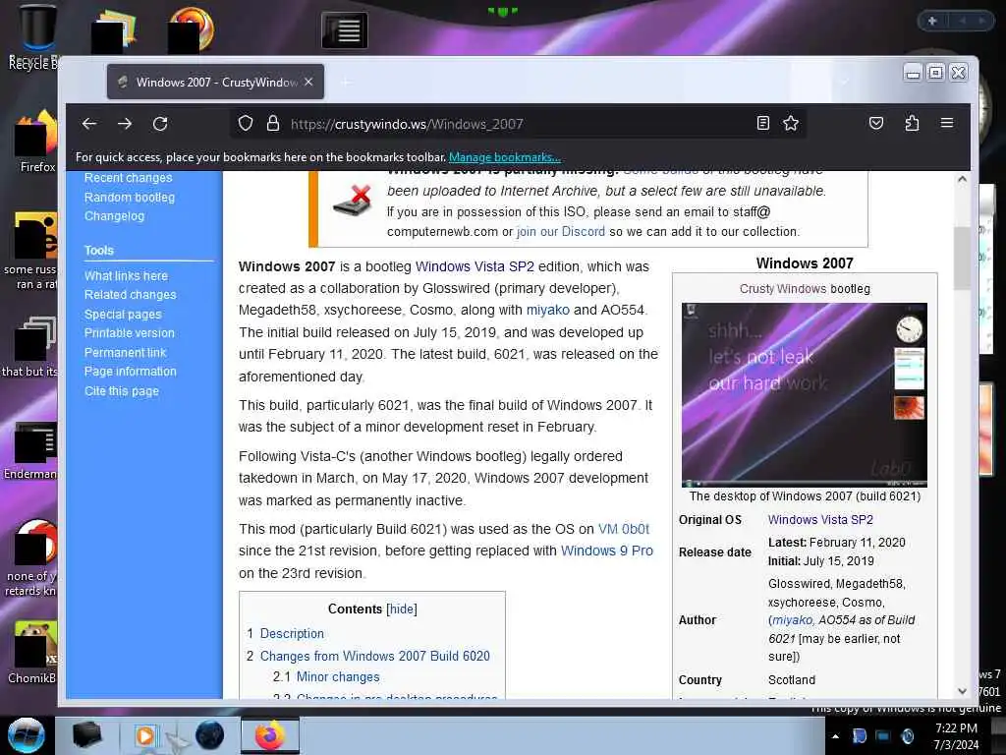
Task: Open Related changes sidebar link
Action: click(131, 295)
